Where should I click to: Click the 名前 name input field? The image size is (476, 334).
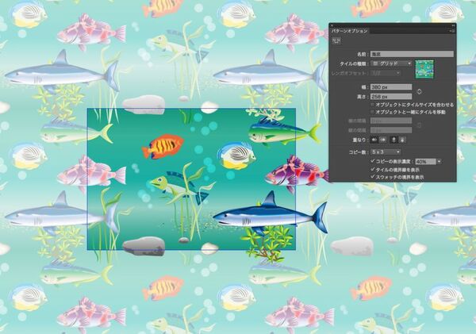coord(412,54)
